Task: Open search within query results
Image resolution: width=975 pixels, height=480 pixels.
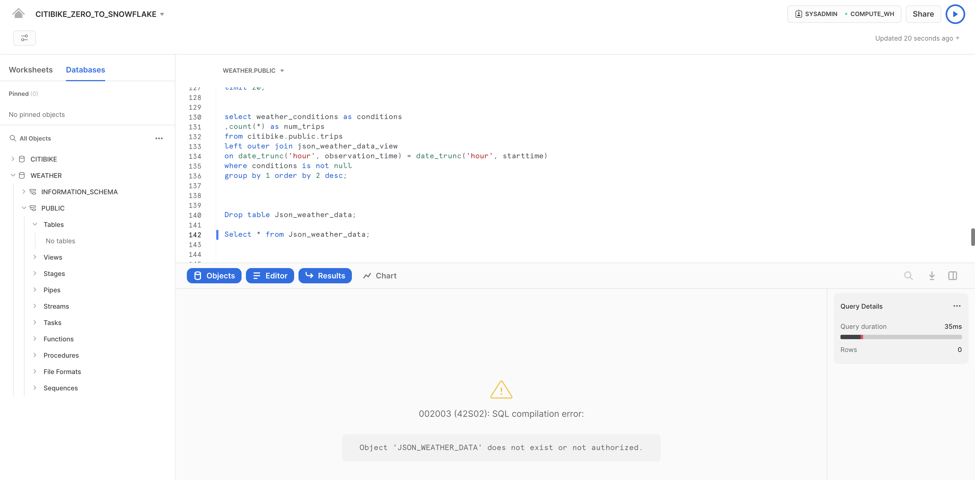Action: pos(909,276)
